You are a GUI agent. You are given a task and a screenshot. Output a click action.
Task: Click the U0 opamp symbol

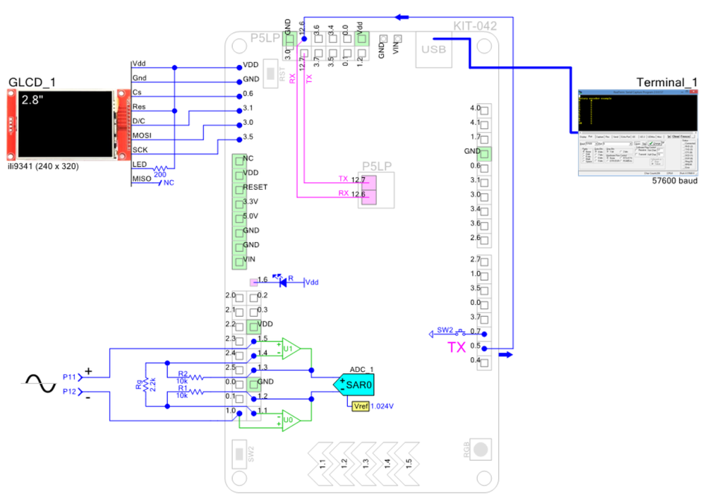[291, 421]
